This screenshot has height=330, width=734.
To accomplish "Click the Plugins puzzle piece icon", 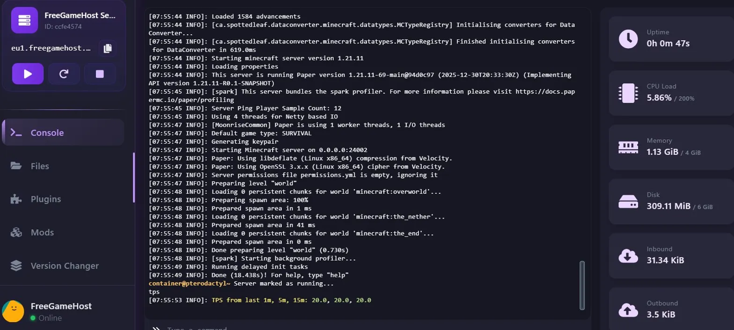I will [16, 199].
